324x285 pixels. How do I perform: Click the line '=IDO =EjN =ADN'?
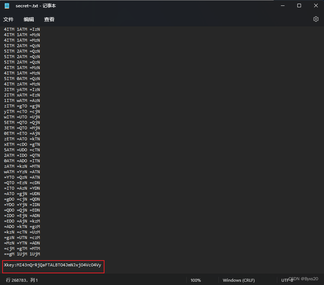coord(22,216)
